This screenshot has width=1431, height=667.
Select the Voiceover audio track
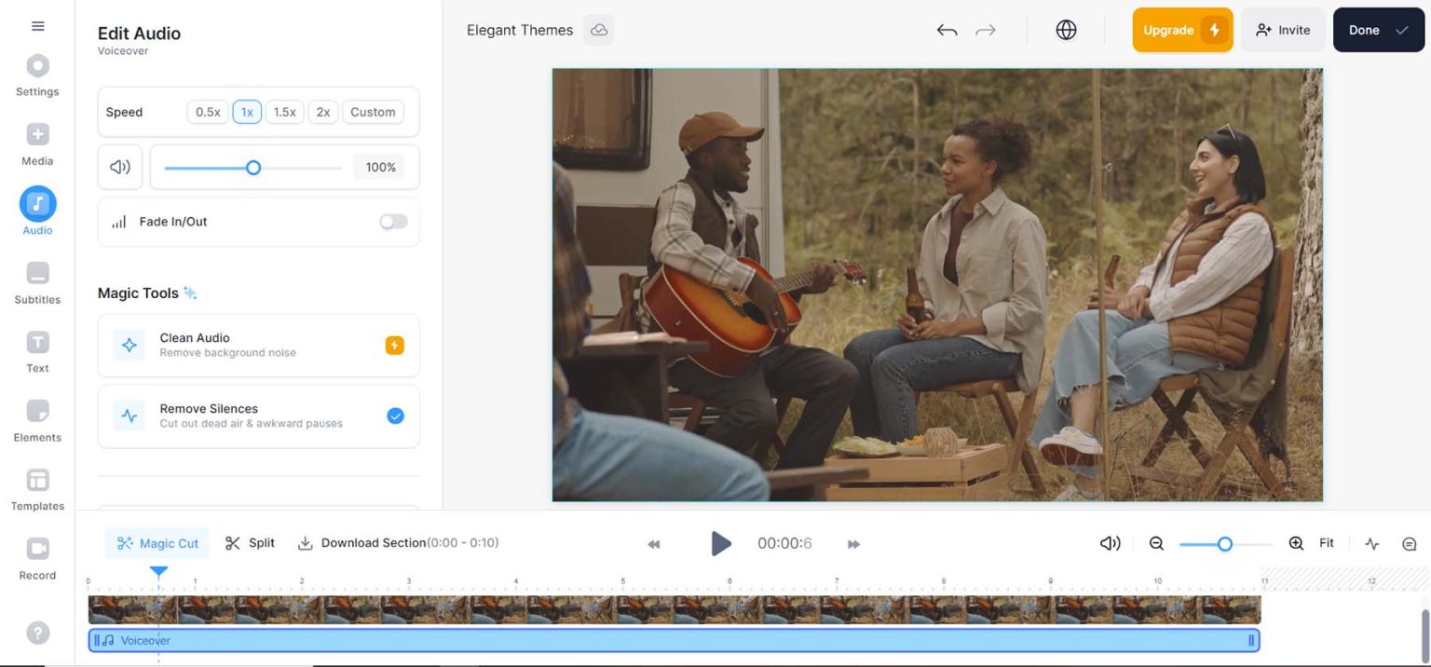[674, 640]
